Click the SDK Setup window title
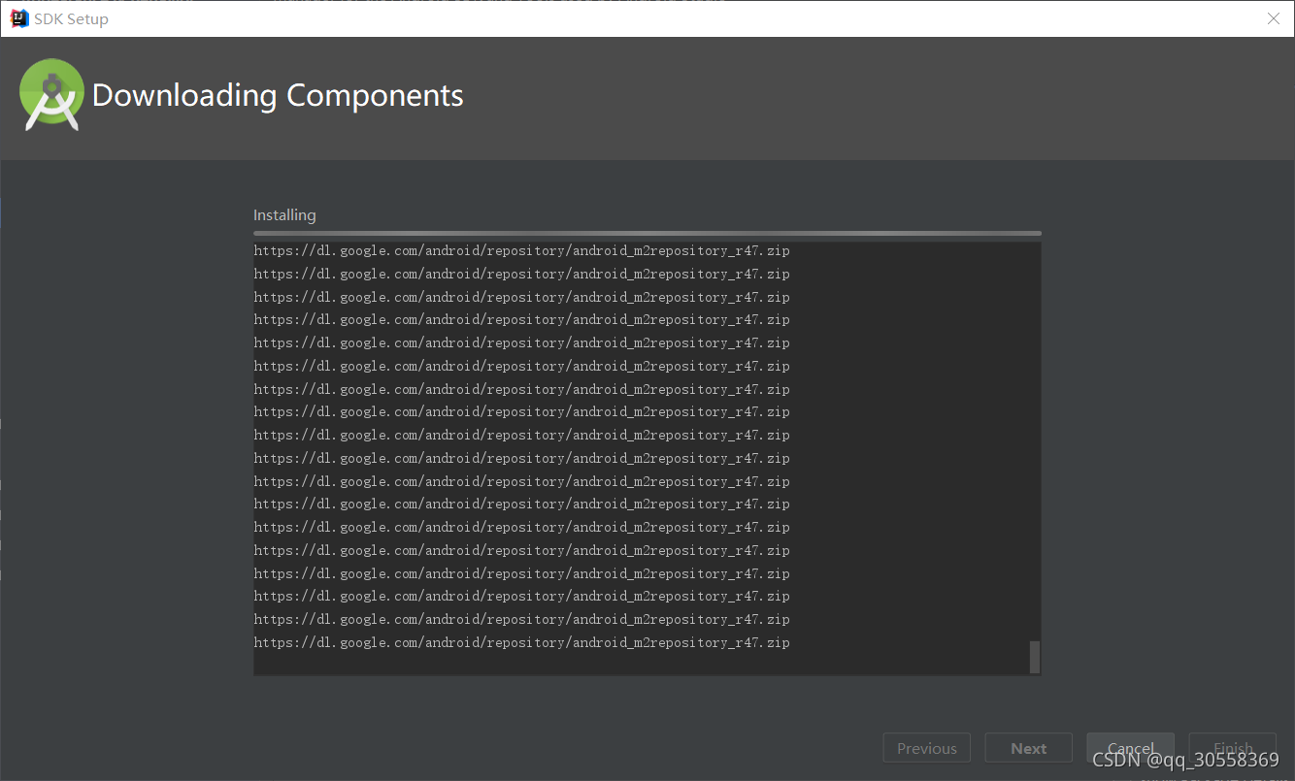This screenshot has height=781, width=1295. (71, 18)
